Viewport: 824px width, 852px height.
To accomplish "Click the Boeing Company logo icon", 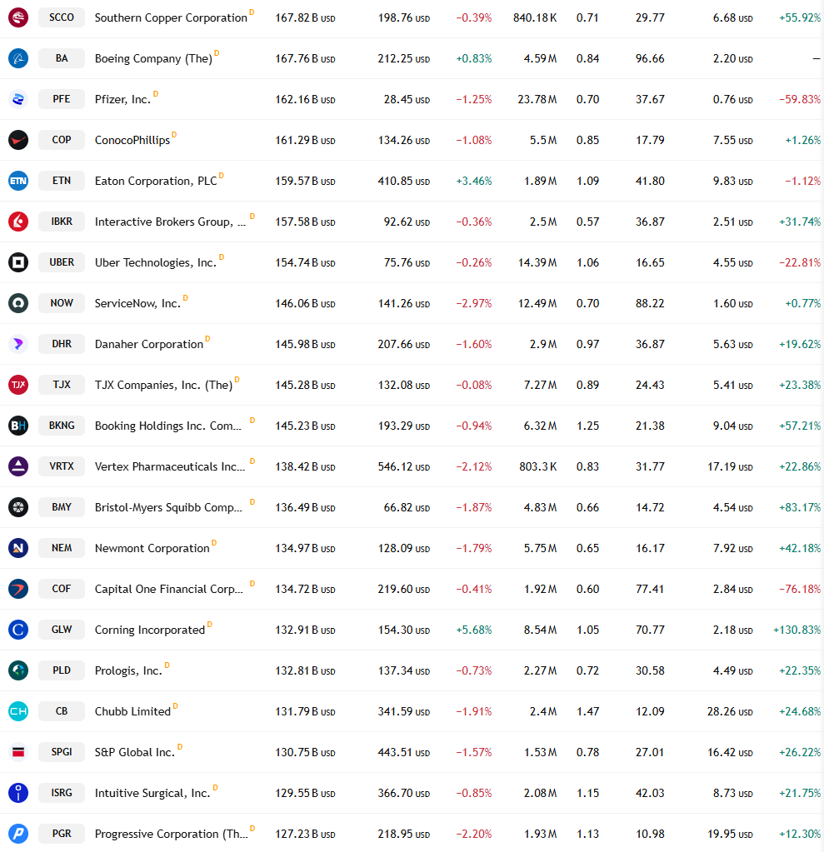I will point(18,58).
